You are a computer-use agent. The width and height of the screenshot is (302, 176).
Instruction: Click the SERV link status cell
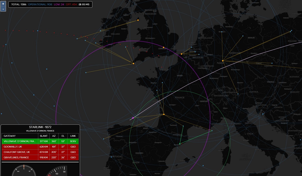(x=73, y=141)
